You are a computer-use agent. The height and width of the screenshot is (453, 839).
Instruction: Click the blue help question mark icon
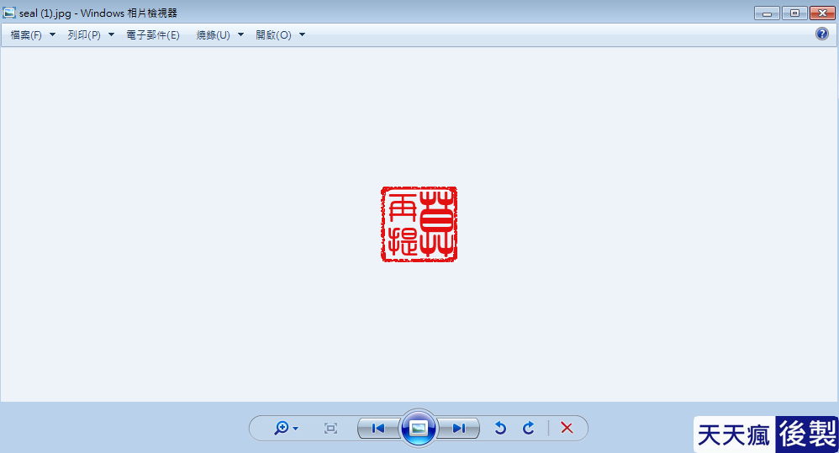pos(822,34)
